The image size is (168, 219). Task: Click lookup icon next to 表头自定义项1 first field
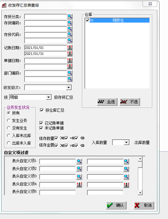[79, 161]
